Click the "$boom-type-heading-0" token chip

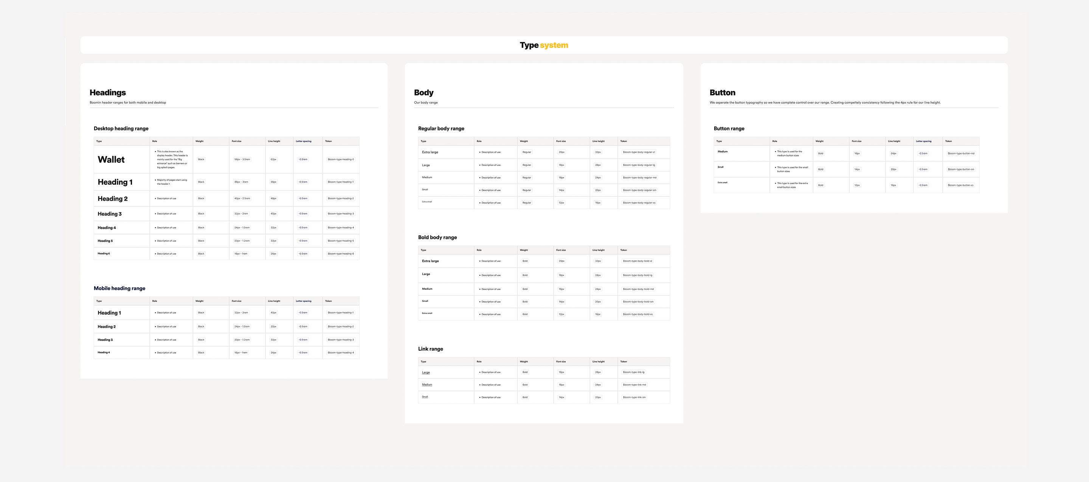point(341,159)
